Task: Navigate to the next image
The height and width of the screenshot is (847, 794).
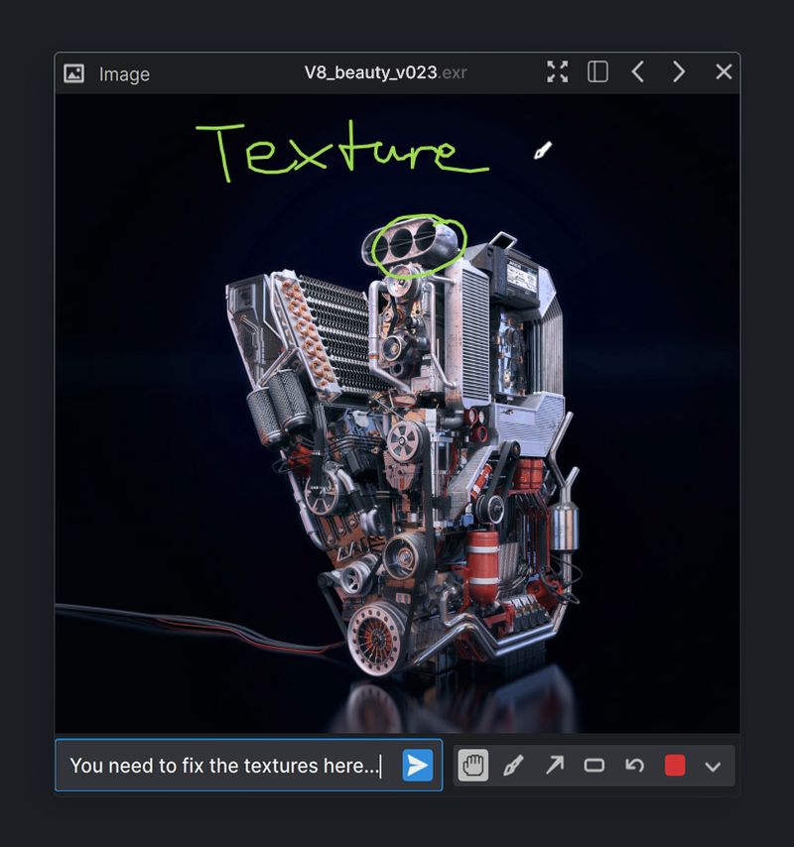Action: point(679,72)
